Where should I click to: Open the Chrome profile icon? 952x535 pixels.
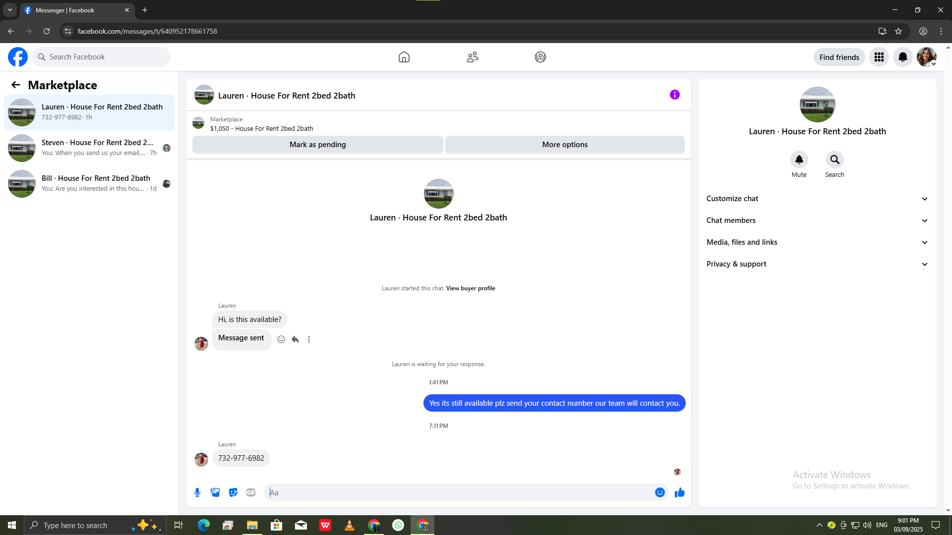923,31
